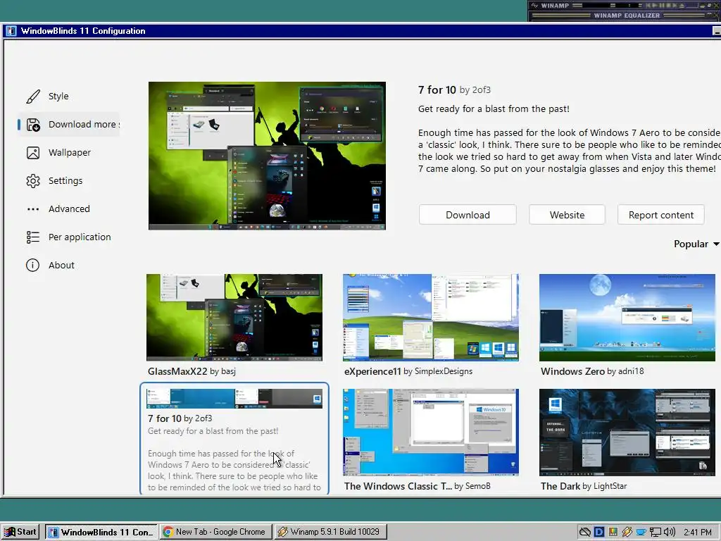The height and width of the screenshot is (541, 721).
Task: Open the Settings gear icon
Action: (x=33, y=181)
